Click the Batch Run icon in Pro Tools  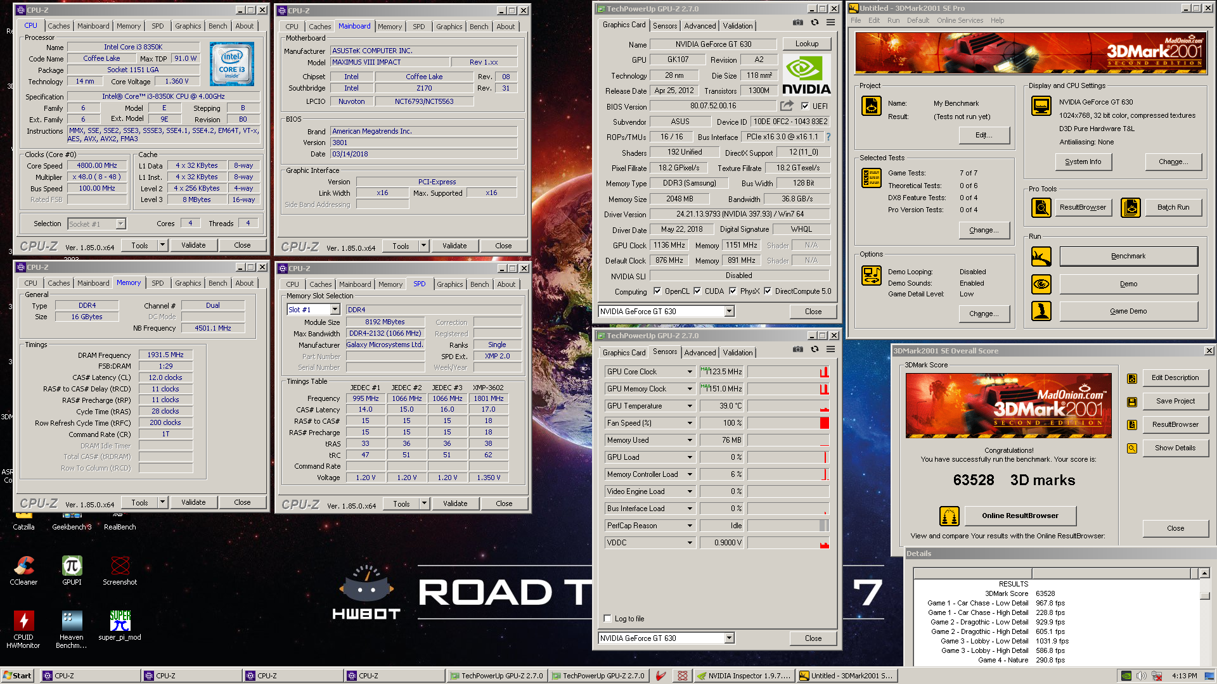tap(1131, 207)
